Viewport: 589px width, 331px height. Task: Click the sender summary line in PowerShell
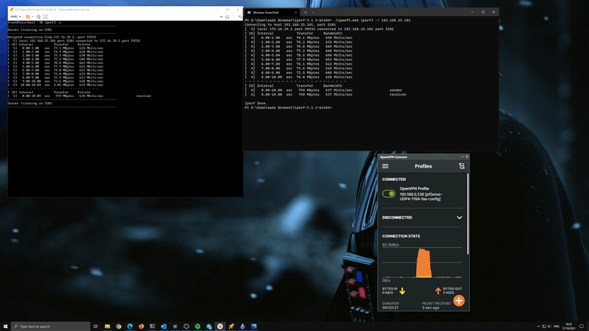click(325, 90)
